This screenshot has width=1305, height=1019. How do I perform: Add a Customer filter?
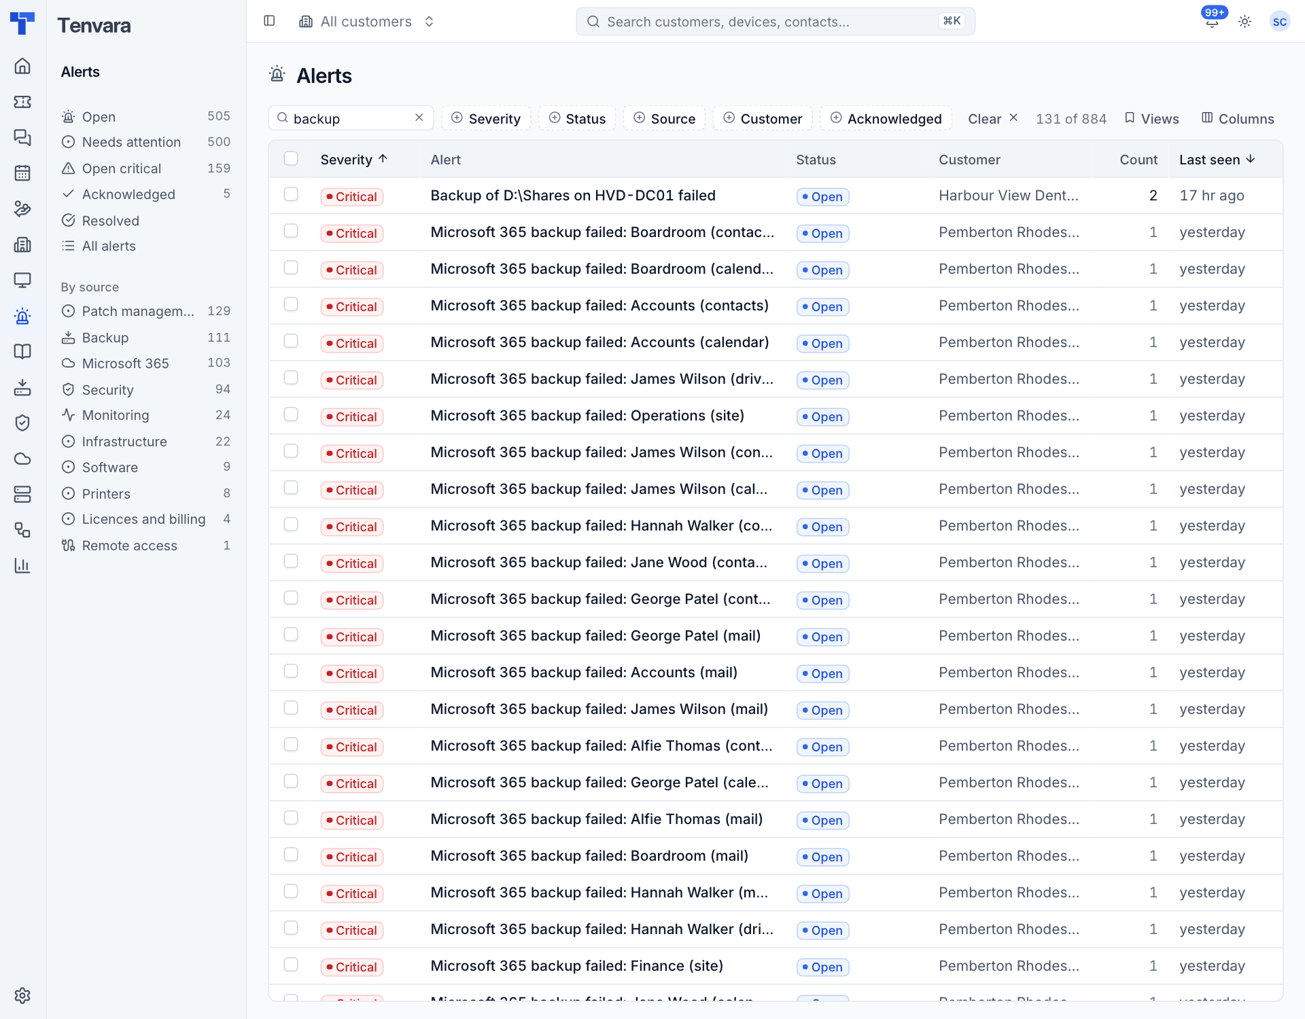tap(763, 118)
